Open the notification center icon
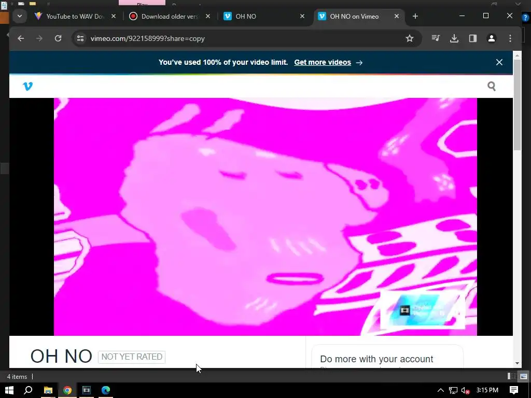 tap(514, 390)
